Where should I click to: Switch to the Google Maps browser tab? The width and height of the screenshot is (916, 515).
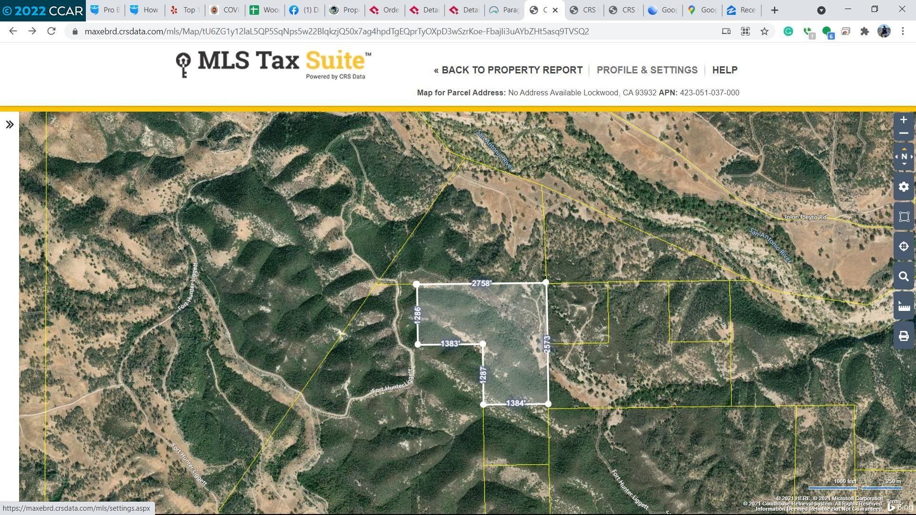[x=701, y=10]
